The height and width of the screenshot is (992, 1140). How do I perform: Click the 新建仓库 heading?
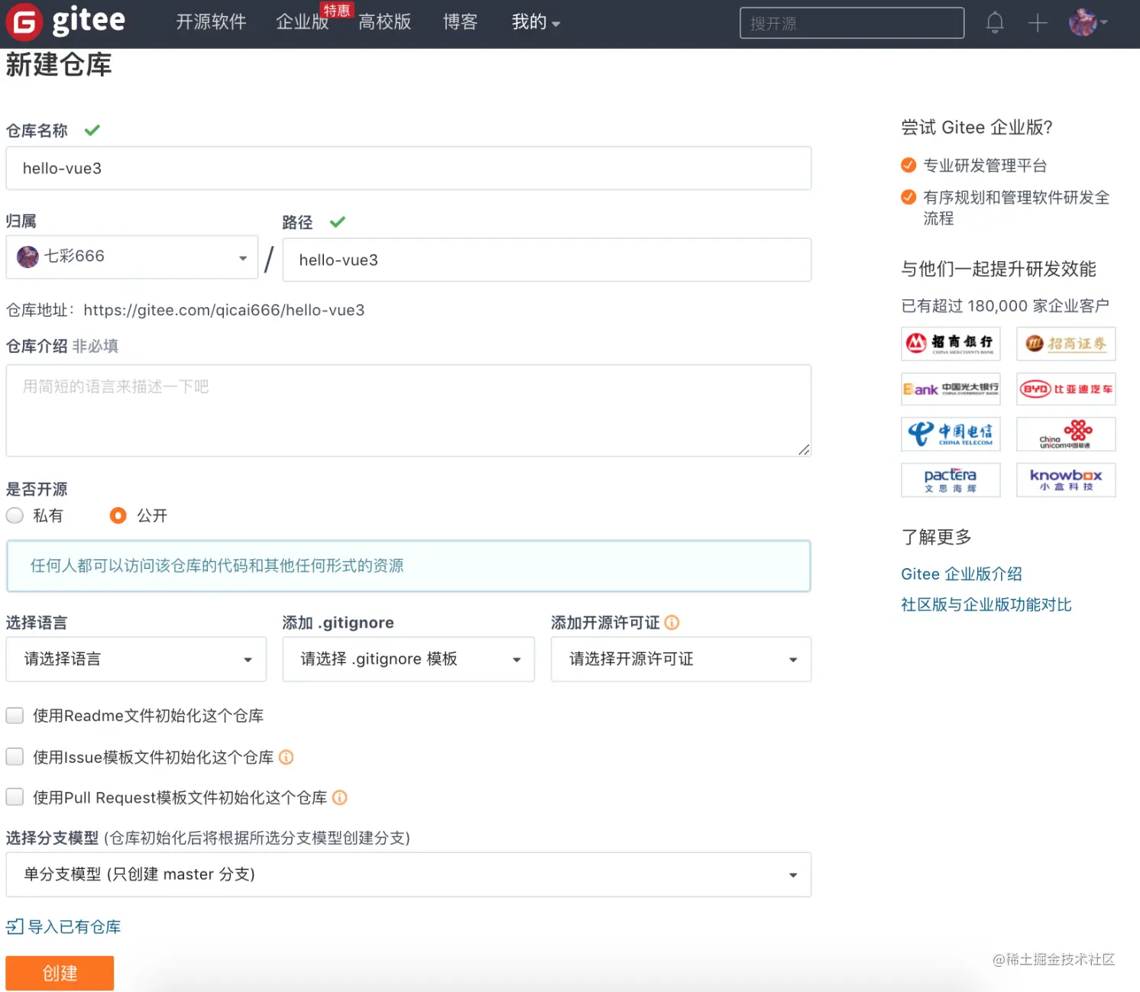[x=59, y=65]
